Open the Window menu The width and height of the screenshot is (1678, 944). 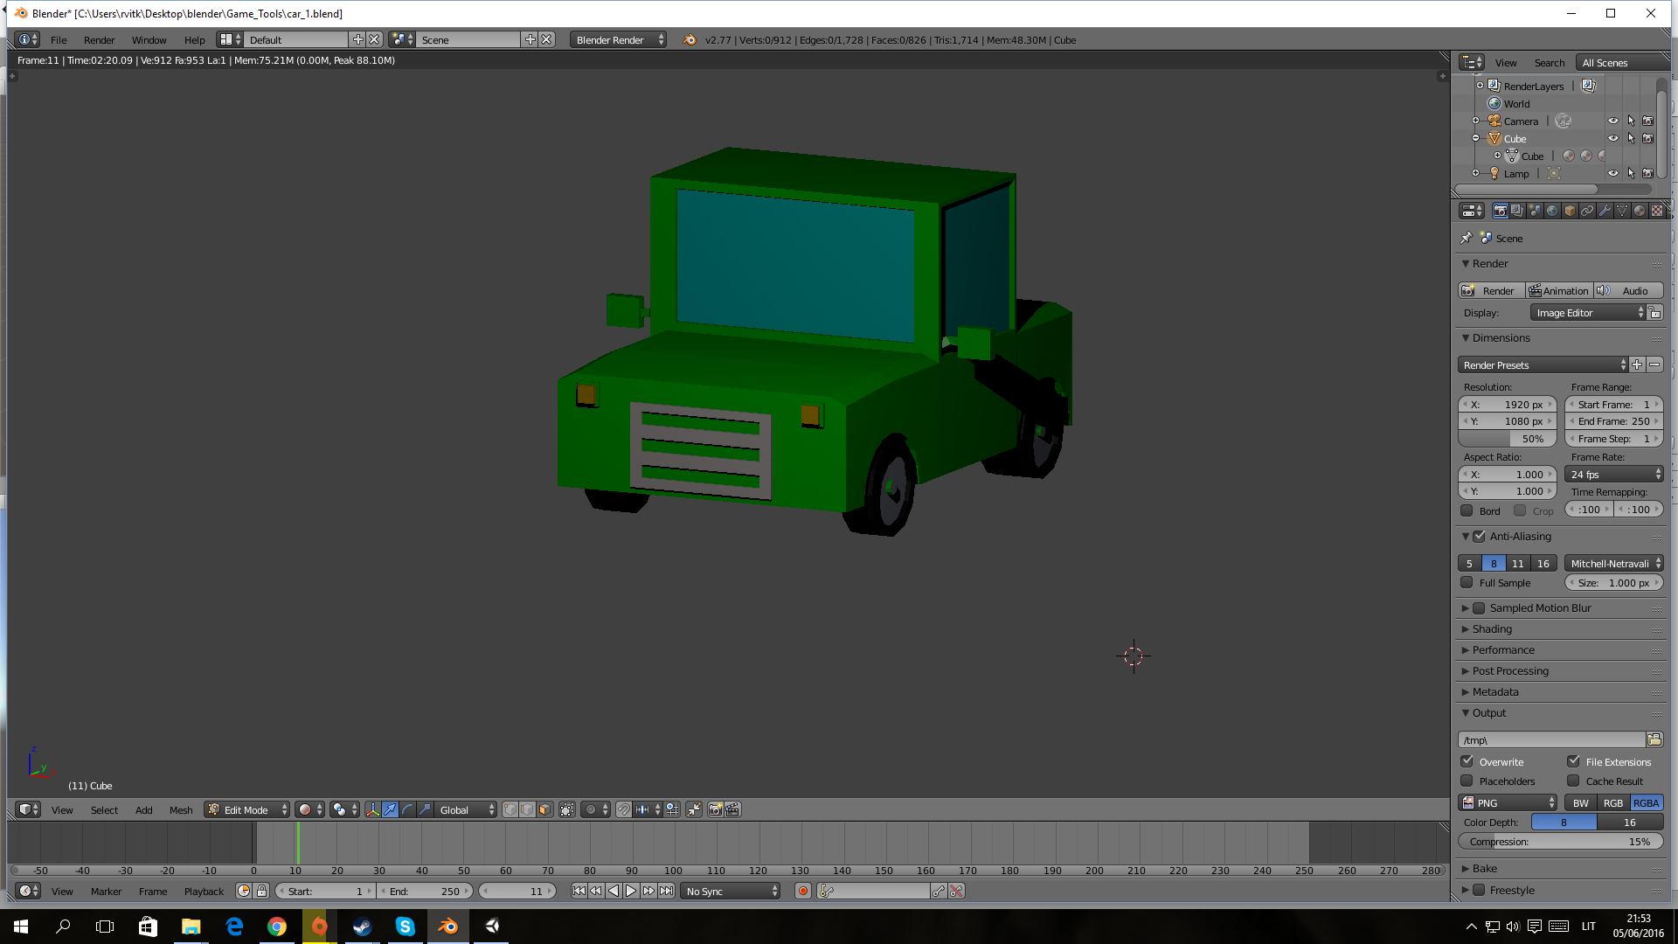click(x=149, y=39)
